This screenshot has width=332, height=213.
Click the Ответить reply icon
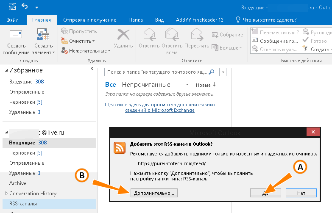149,35
